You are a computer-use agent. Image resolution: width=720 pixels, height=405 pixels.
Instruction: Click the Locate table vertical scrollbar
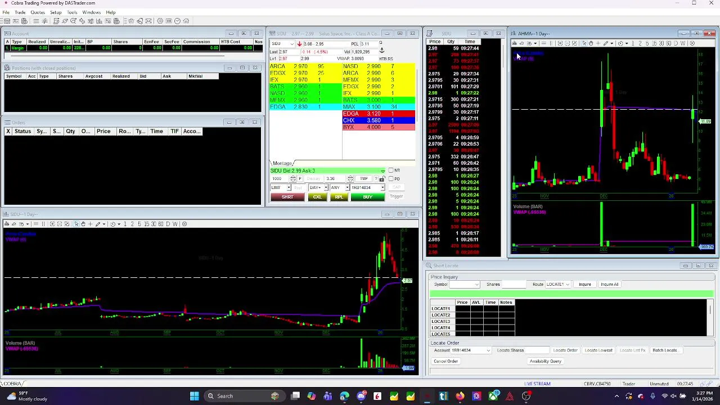[710, 318]
